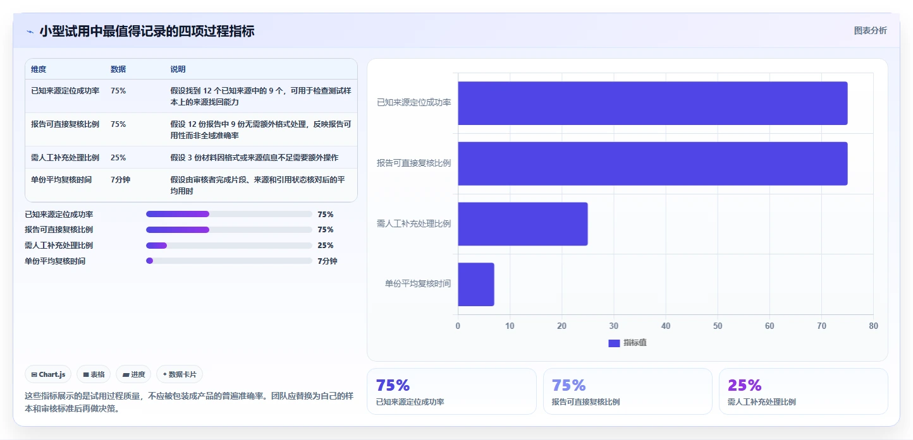Click the lightning icon beside the title

(x=30, y=32)
